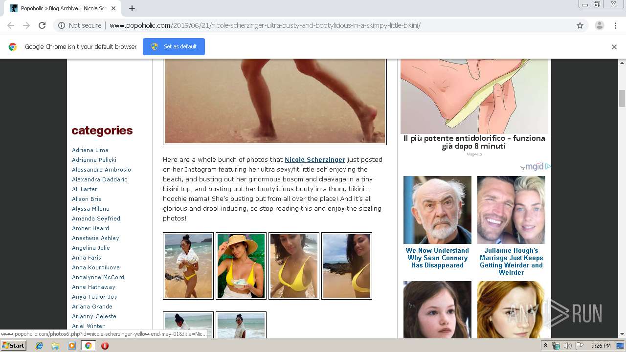The height and width of the screenshot is (352, 626).
Task: Open 'We Now Understand Why Sean Connery' link
Action: (437, 258)
